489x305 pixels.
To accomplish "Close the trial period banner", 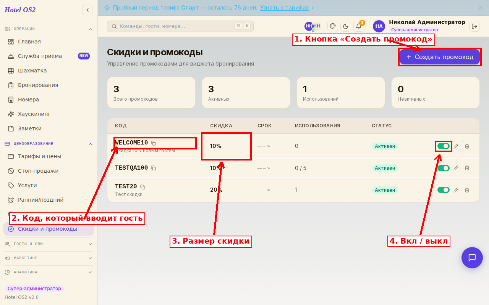I will click(x=480, y=8).
